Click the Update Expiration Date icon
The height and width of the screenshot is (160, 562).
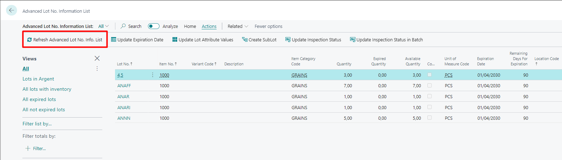(114, 40)
